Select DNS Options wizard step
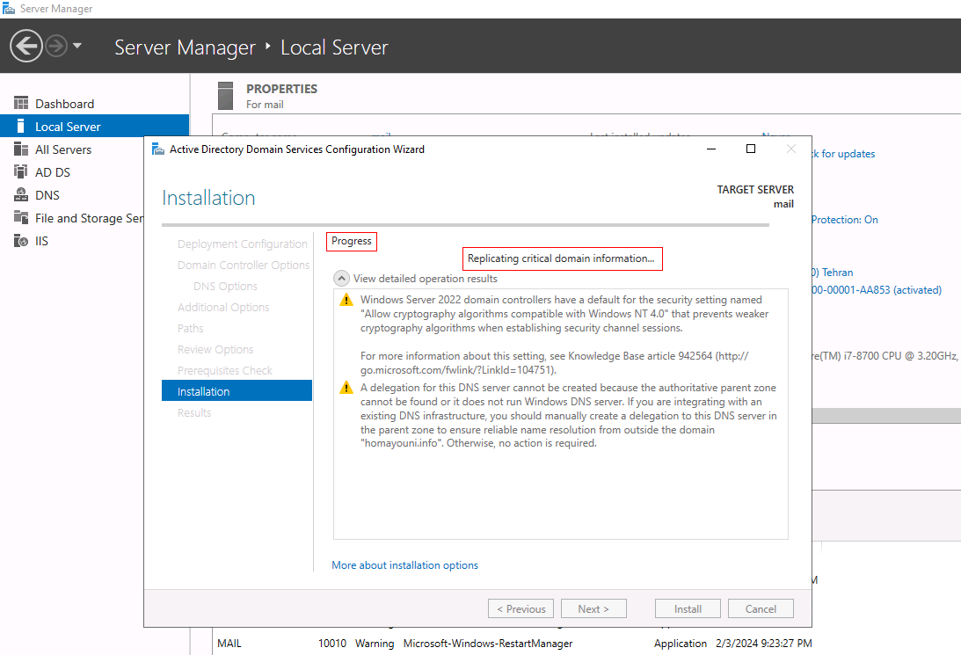 [x=225, y=286]
